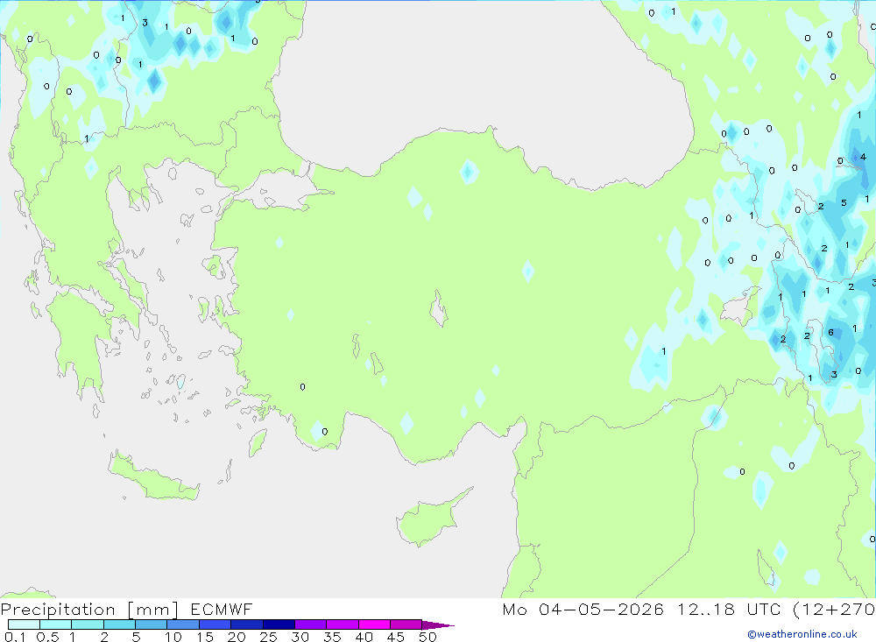The width and height of the screenshot is (876, 642).
Task: Click the weatheronline.co.uk link
Action: tap(802, 634)
